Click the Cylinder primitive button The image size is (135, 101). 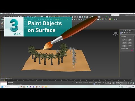point(124,42)
